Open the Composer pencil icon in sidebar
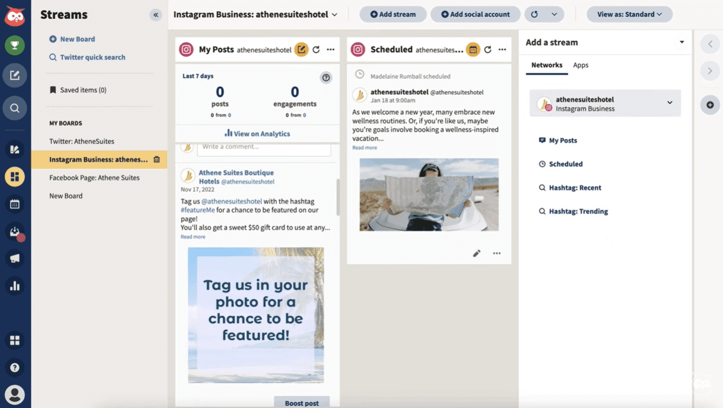 click(15, 76)
